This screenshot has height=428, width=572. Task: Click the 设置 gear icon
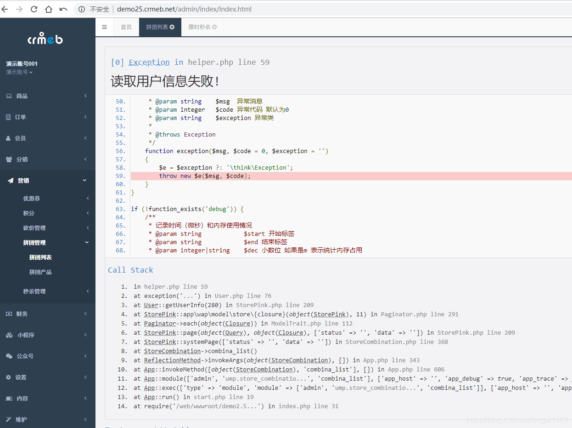pyautogui.click(x=8, y=377)
